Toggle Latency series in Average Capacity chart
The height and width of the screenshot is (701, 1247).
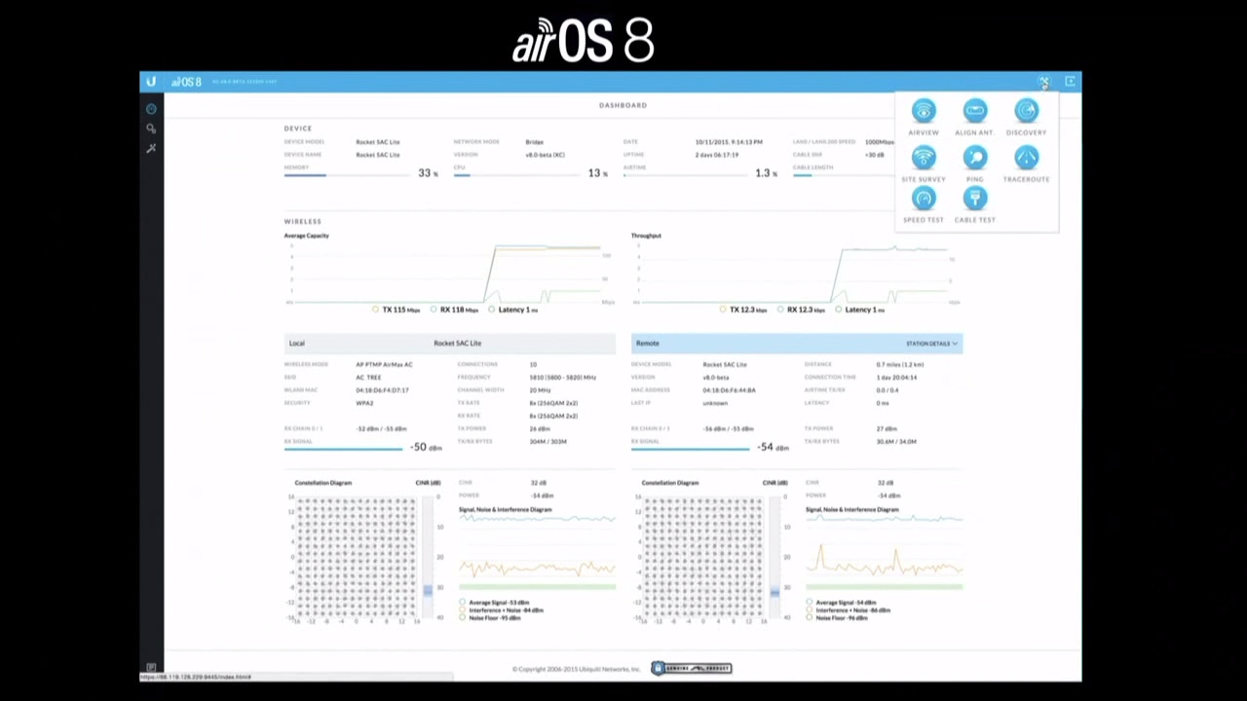click(513, 310)
